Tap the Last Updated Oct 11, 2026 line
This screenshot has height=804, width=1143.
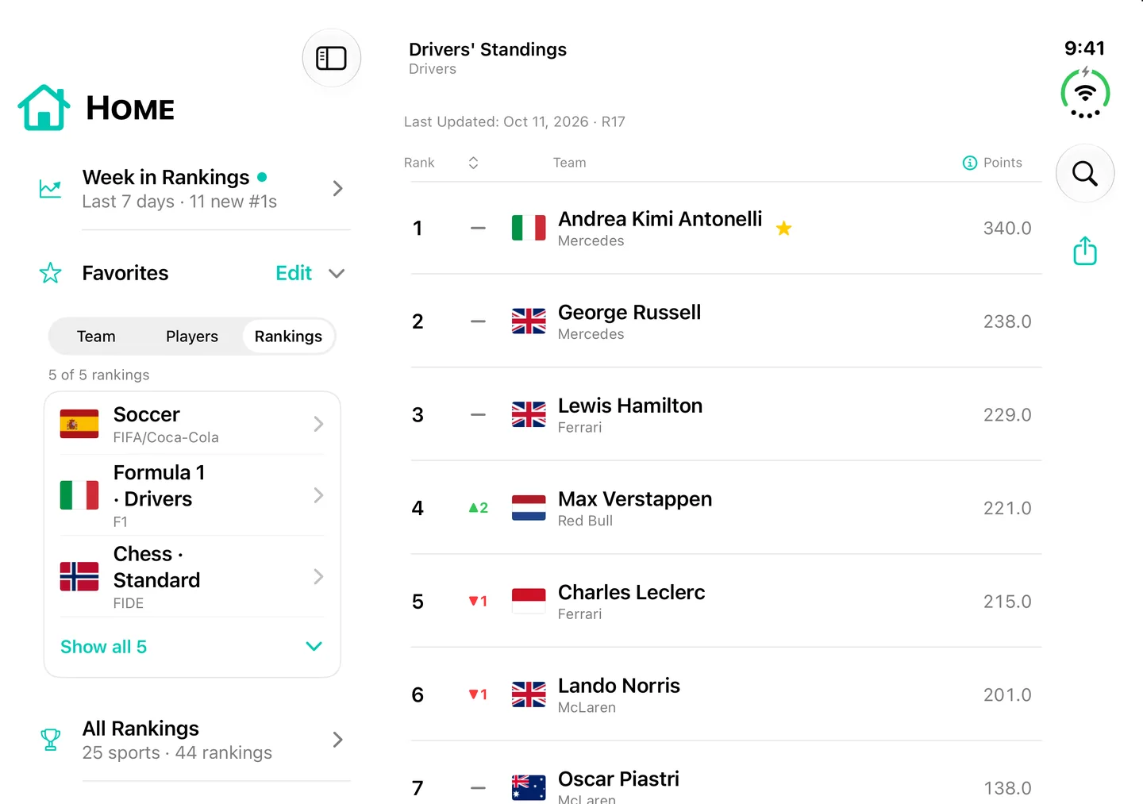point(514,121)
